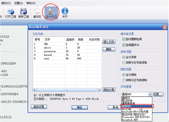Click right arrow of partition list scrollbar

coord(99,90)
